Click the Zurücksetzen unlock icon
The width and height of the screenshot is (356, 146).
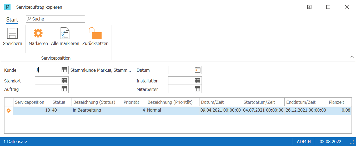(x=95, y=33)
